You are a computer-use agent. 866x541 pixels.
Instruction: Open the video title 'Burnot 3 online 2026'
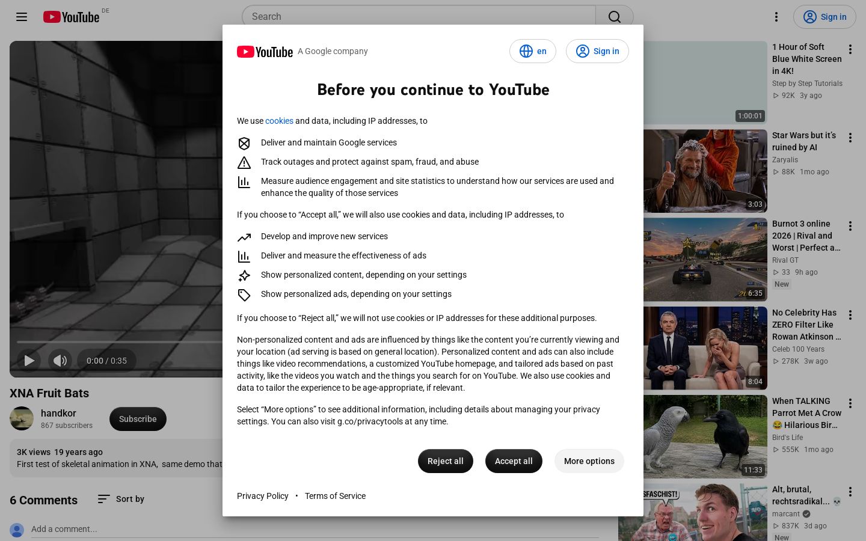pos(806,236)
